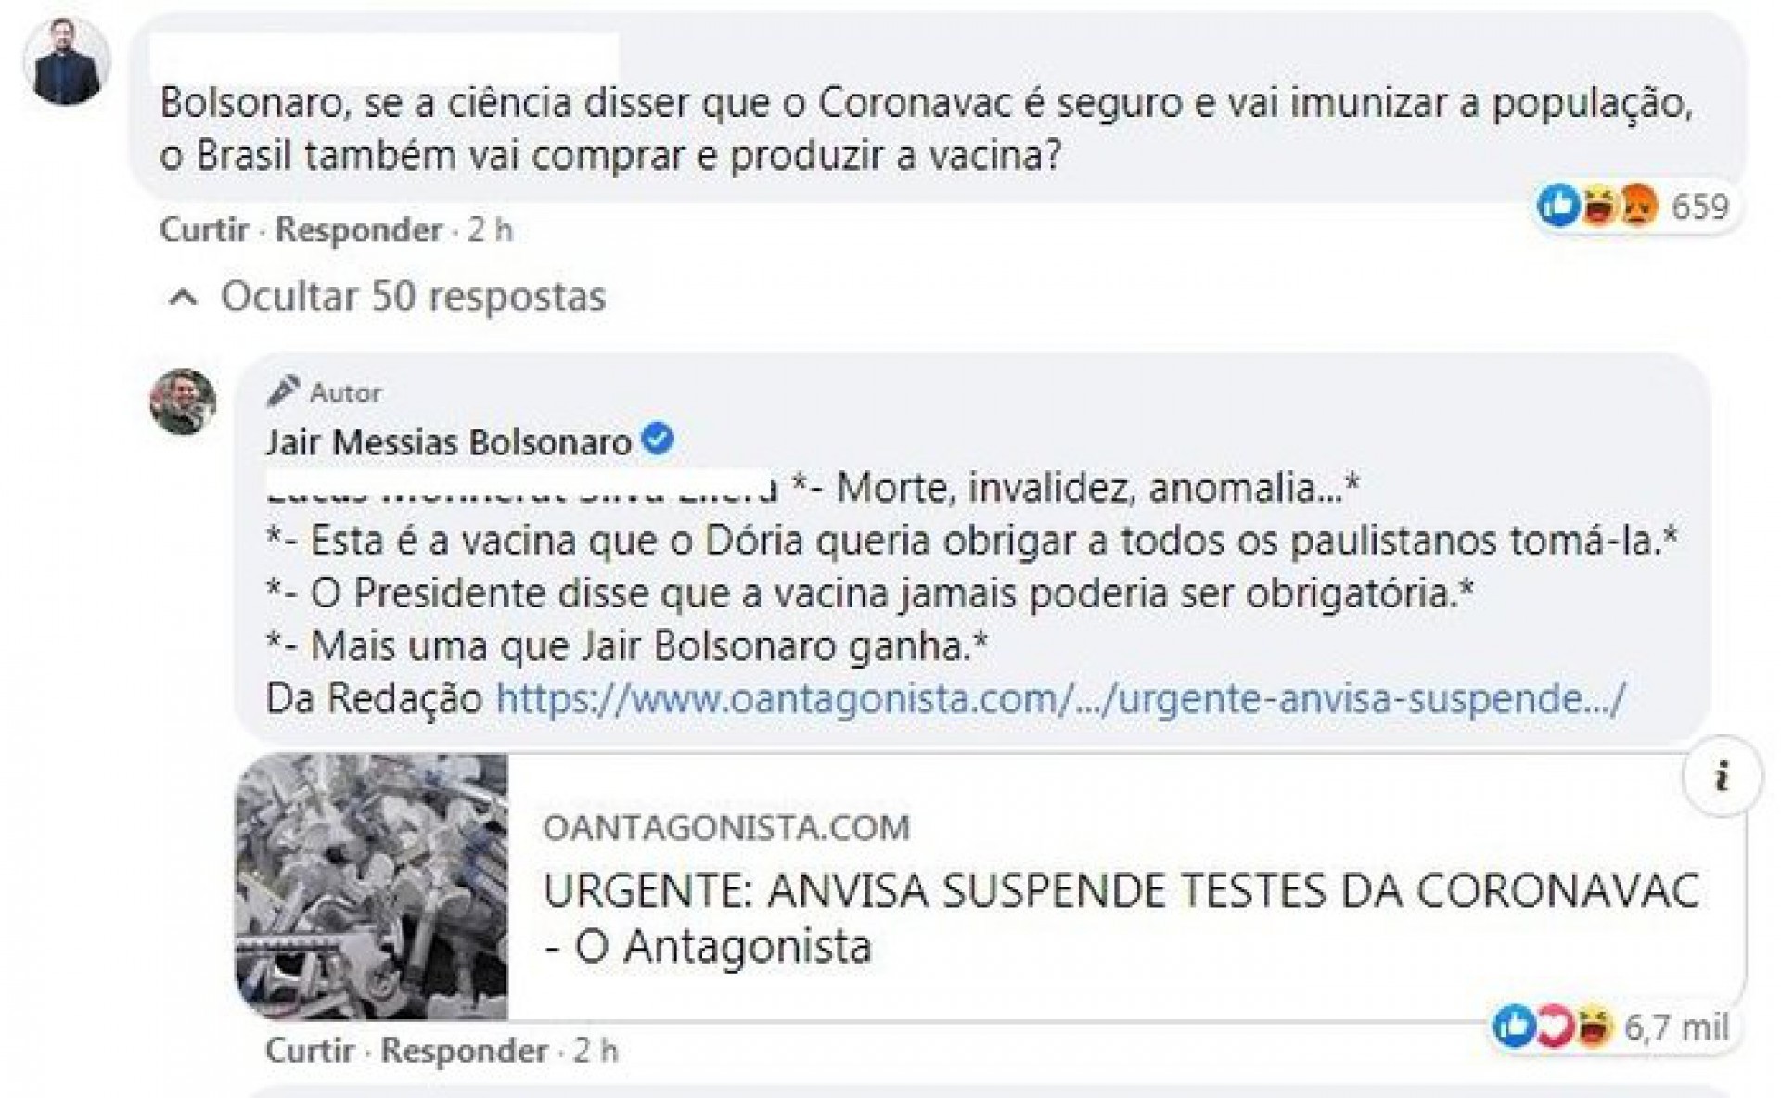Viewport: 1781px width, 1098px height.
Task: Click the haha reaction on Bolsonaro's reply
Action: [x=1594, y=1027]
